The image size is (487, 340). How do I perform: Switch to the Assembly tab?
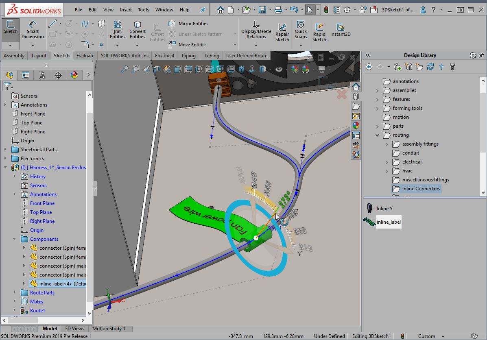point(14,56)
